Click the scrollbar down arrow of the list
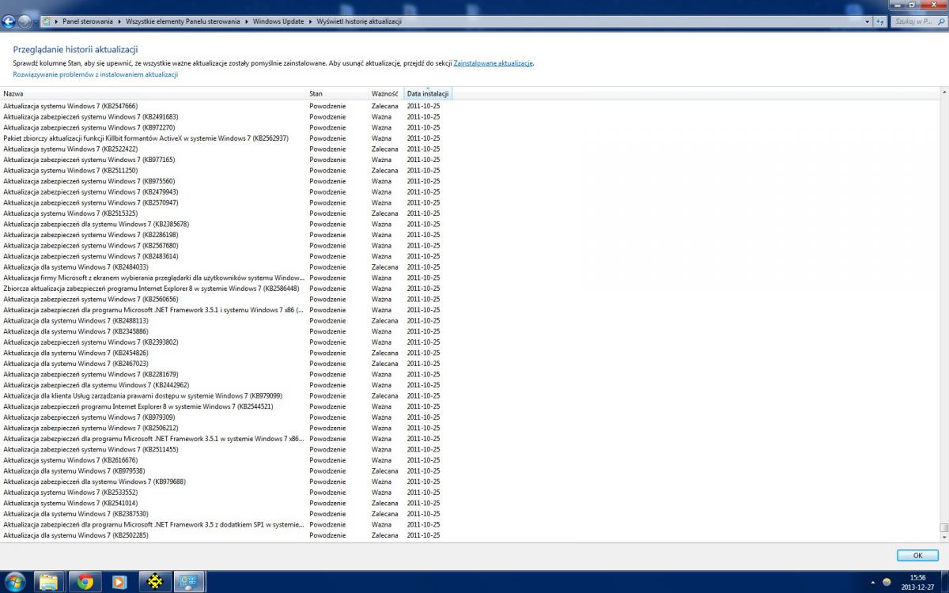Screen dimensions: 949x593 (x=943, y=537)
